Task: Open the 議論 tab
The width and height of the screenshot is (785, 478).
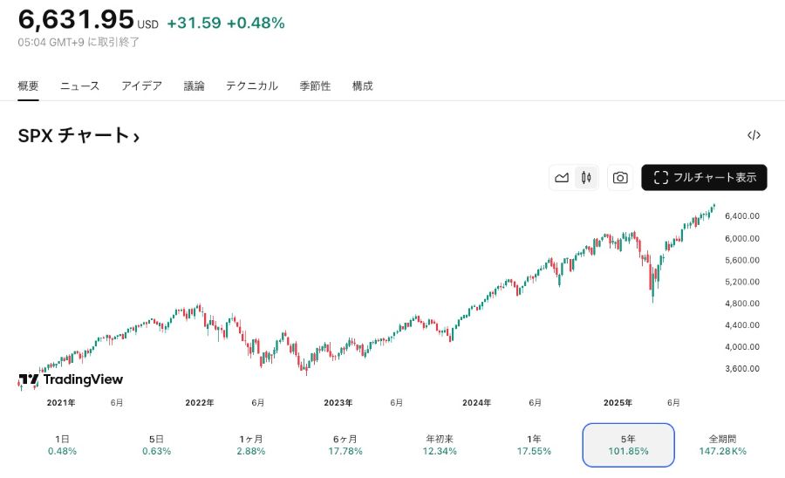Action: [x=195, y=85]
